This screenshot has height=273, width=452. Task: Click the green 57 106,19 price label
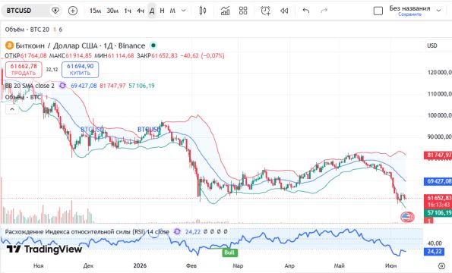coord(438,213)
